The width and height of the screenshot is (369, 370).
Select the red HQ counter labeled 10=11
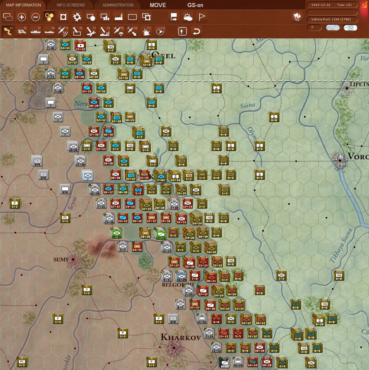260,320
